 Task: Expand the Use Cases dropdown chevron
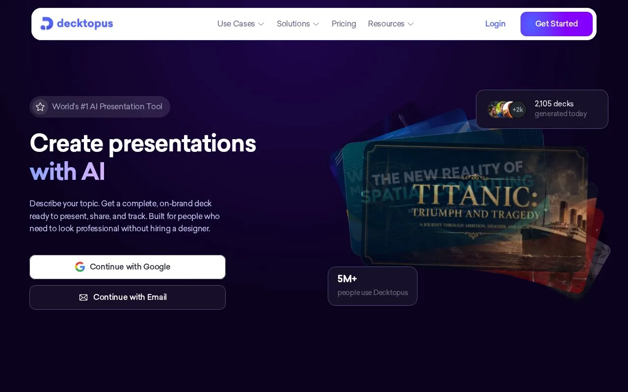[x=261, y=24]
